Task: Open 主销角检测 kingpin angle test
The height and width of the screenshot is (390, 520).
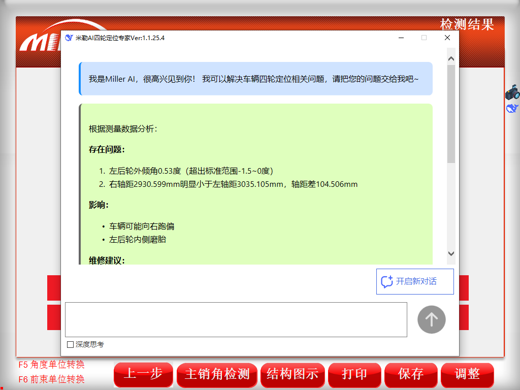Action: [217, 375]
